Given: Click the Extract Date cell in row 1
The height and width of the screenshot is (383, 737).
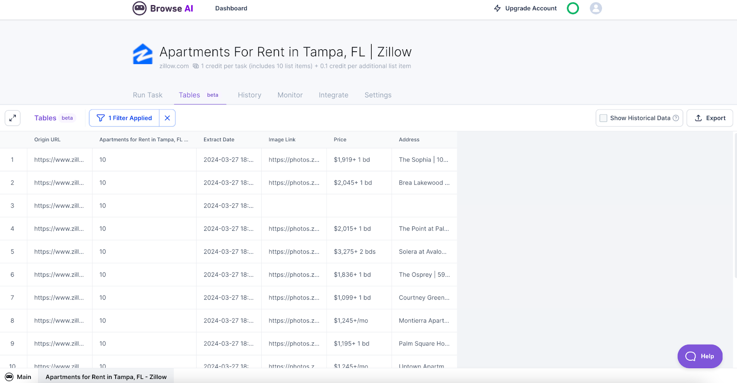Looking at the screenshot, I should pyautogui.click(x=229, y=160).
